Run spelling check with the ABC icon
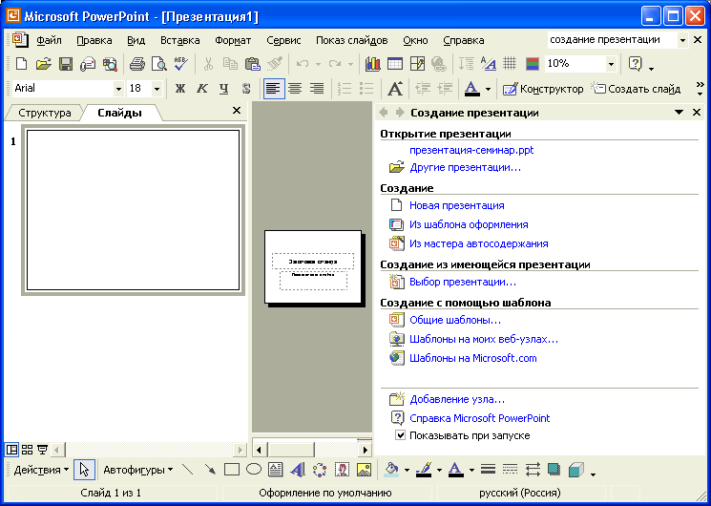 click(180, 64)
